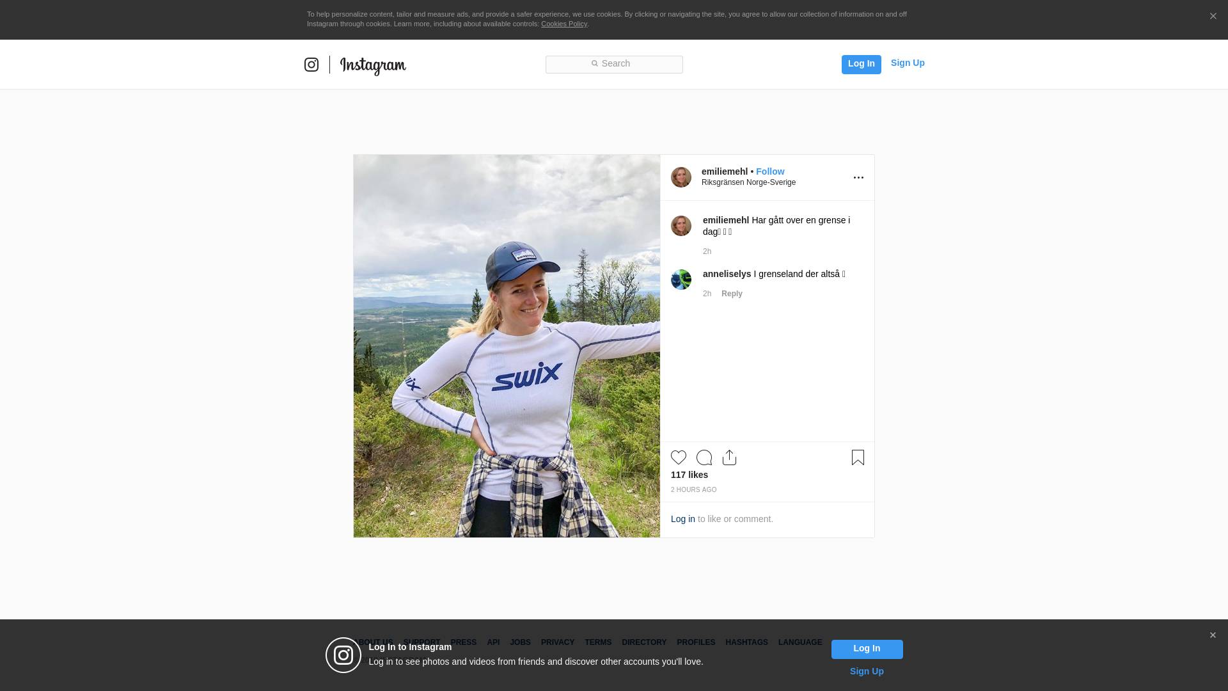The height and width of the screenshot is (691, 1228).
Task: Follow emiliemehl
Action: point(770,171)
